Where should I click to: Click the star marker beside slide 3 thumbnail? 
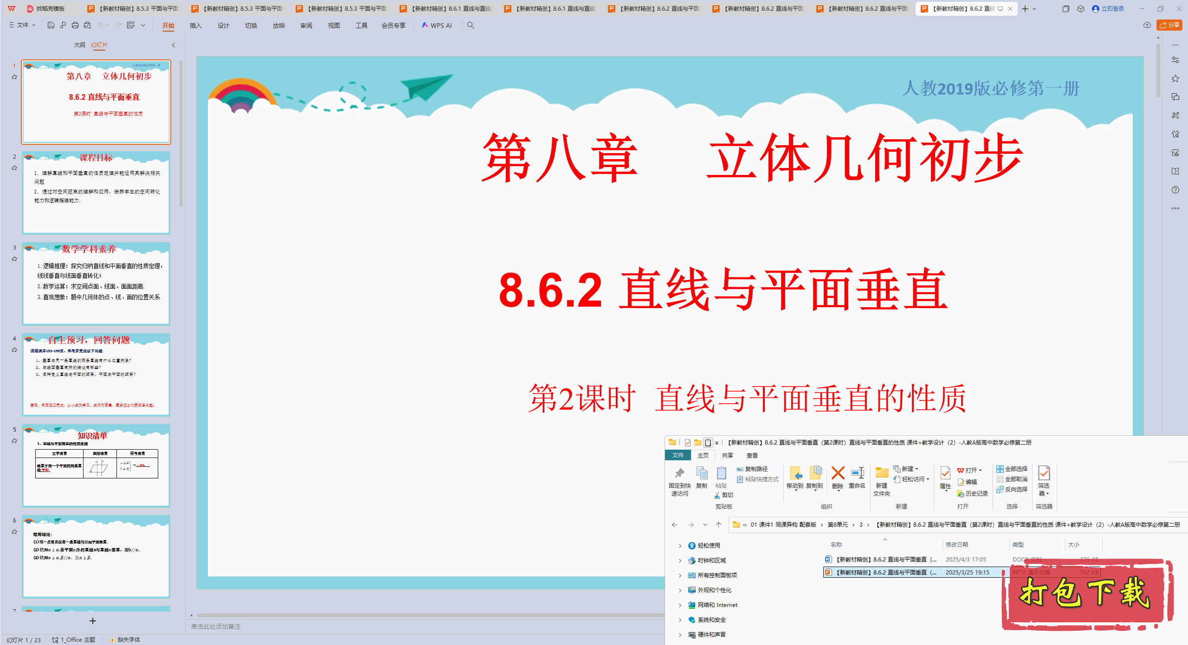tap(14, 259)
